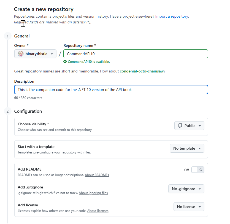Open the About READMEs link
The image size is (230, 224).
pyautogui.click(x=96, y=175)
